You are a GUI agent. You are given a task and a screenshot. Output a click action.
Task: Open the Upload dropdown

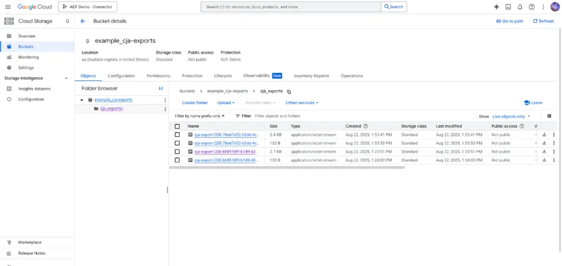[226, 103]
